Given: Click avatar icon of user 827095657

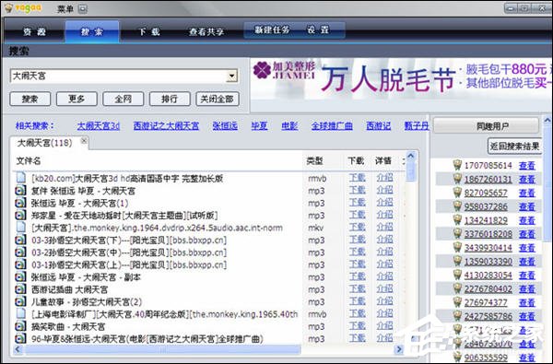Looking at the screenshot, I should click(457, 193).
